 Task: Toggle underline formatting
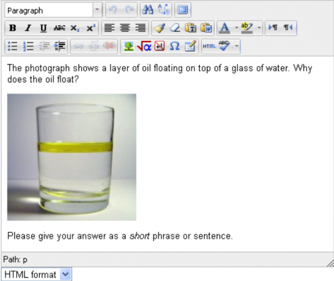43,28
